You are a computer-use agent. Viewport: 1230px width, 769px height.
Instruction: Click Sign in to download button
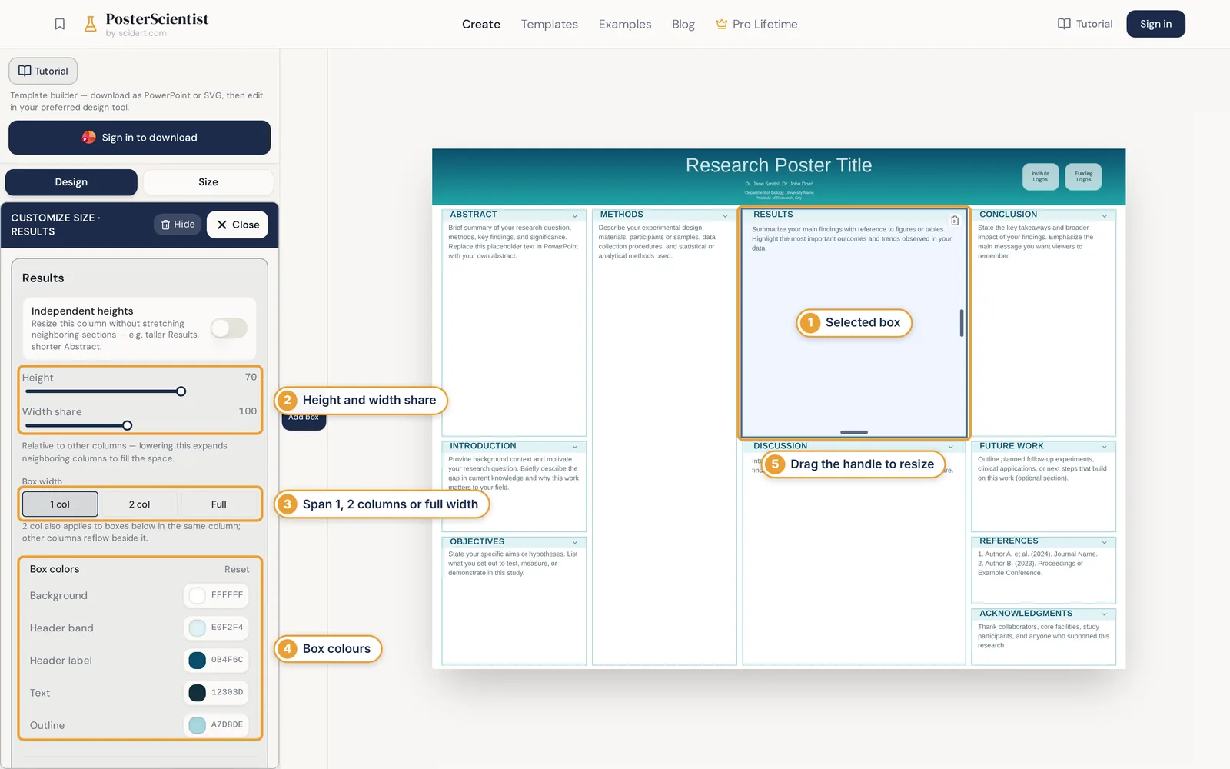[x=139, y=138]
